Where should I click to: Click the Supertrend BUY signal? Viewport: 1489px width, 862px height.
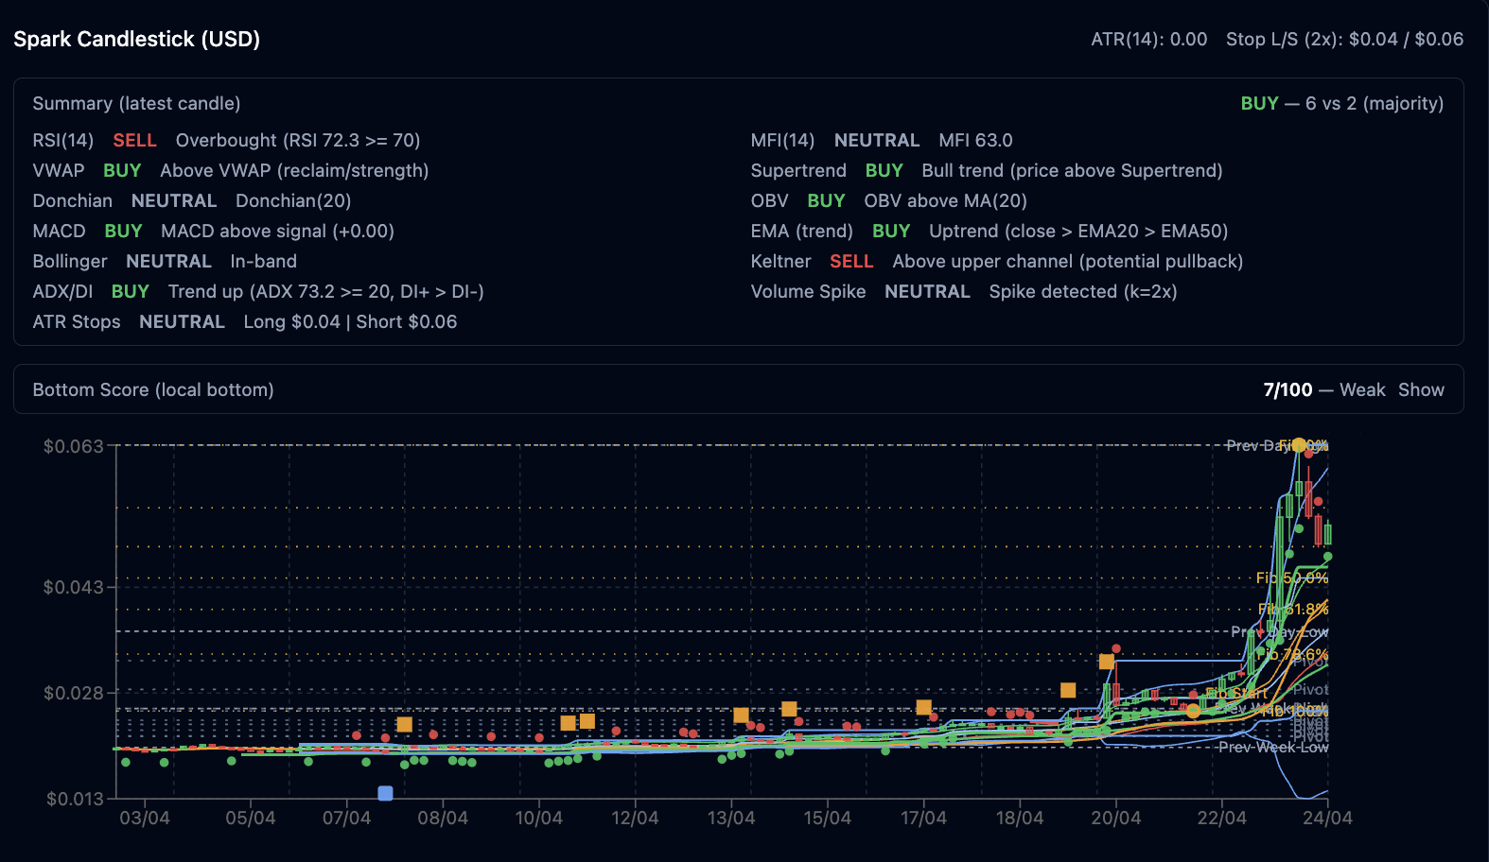tap(884, 170)
